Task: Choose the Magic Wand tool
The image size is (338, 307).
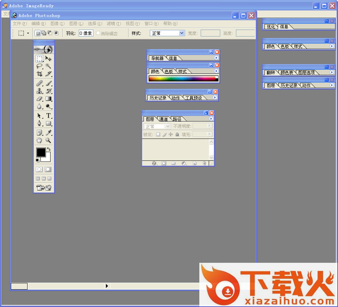Action: (x=48, y=66)
